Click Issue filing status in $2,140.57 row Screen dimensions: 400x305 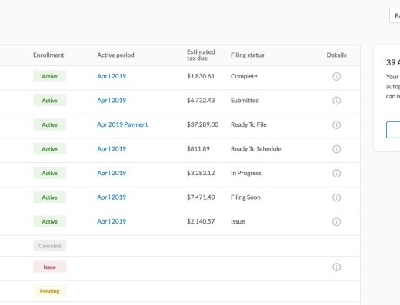[x=238, y=221]
